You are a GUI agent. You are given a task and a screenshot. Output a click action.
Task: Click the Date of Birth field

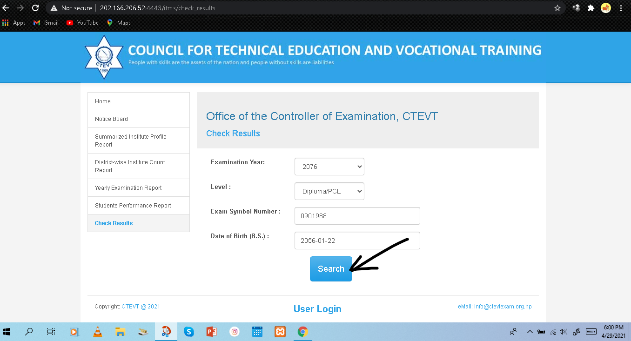[357, 240]
